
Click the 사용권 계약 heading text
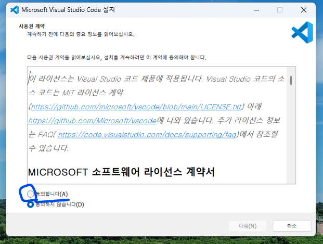[32, 26]
